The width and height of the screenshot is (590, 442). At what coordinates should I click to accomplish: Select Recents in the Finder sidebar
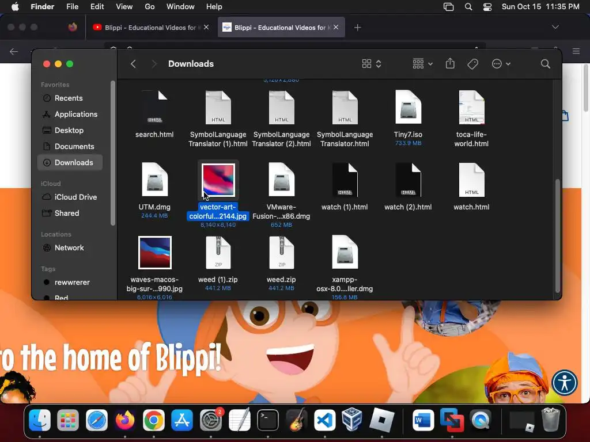tap(70, 98)
